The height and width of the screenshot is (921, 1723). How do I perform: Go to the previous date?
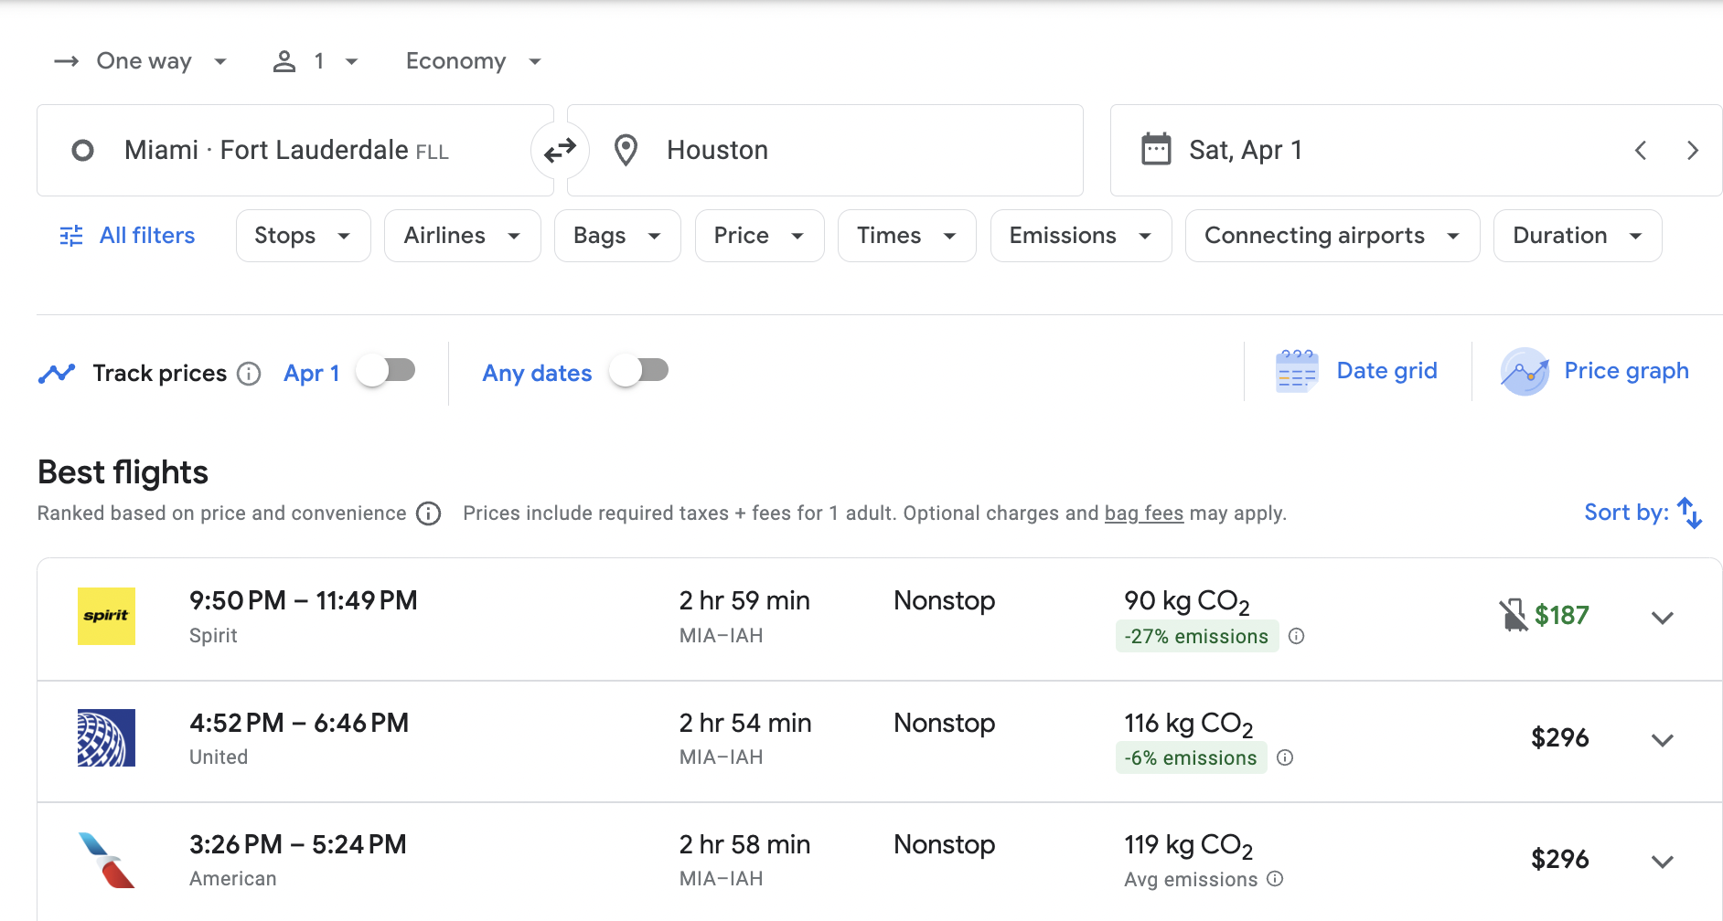(1641, 150)
